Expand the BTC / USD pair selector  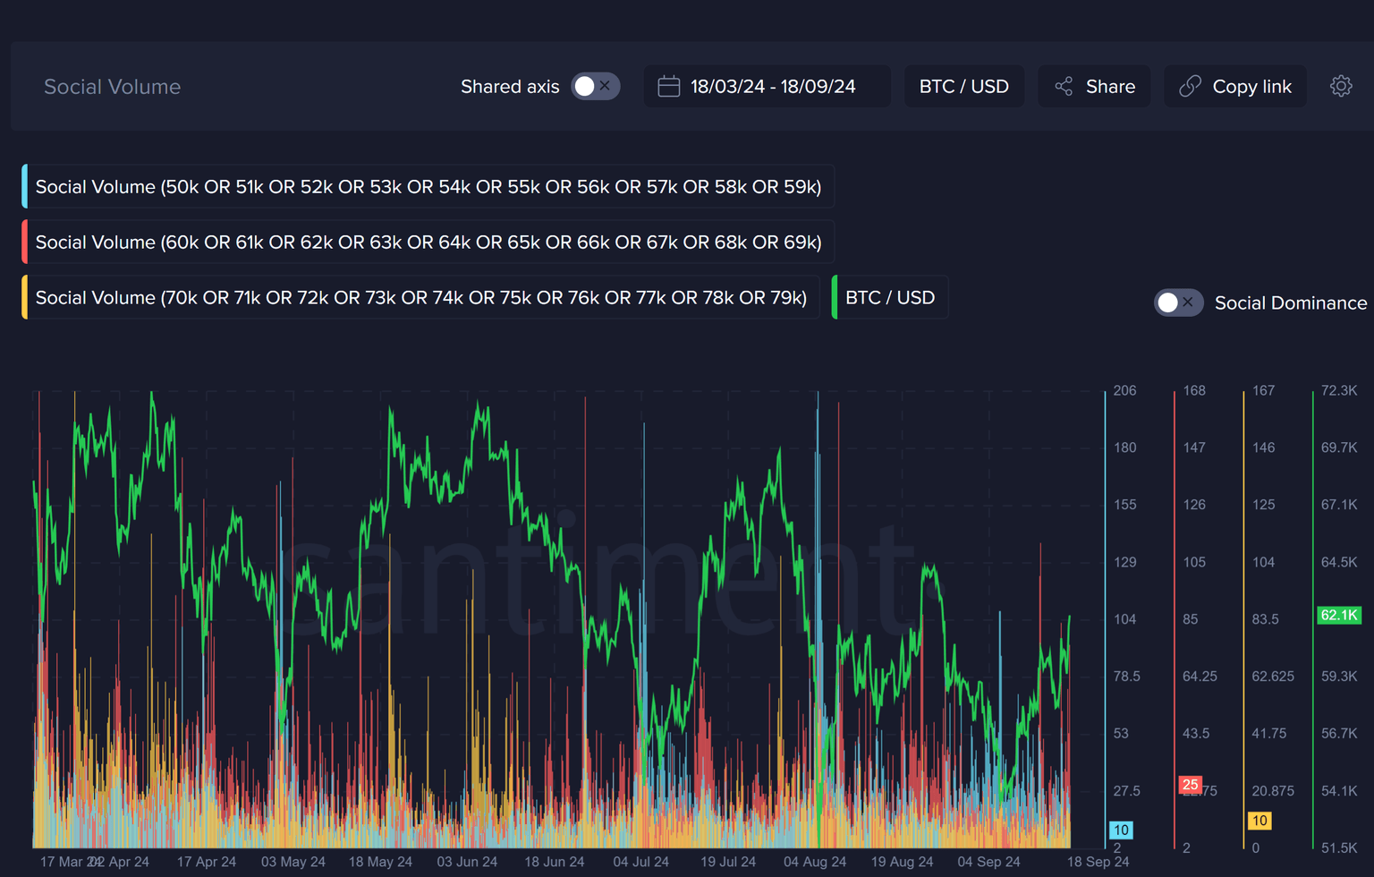[x=963, y=86]
